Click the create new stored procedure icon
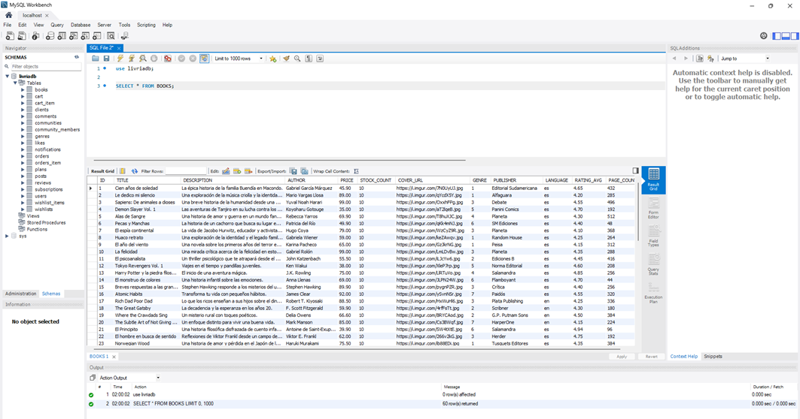 (85, 36)
